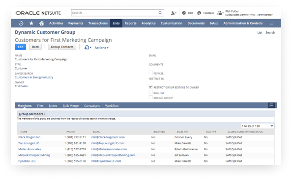Open the Help icon
Screen dimensions: 292x180
tap(184, 13)
